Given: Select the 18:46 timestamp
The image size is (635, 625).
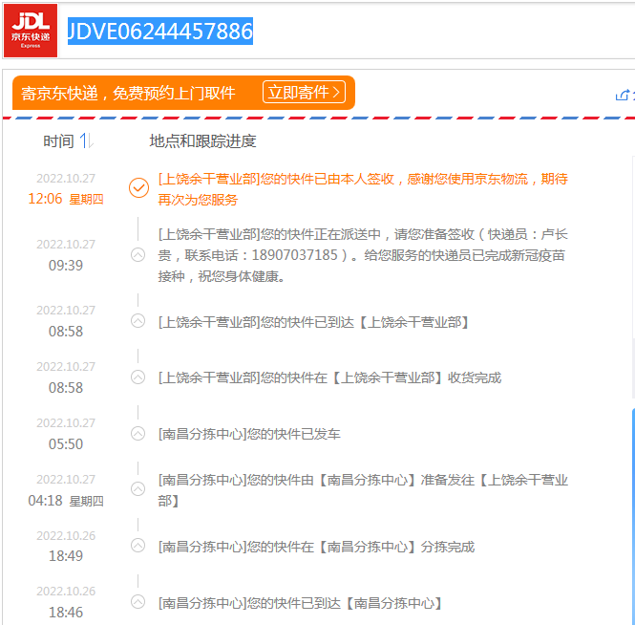Looking at the screenshot, I should [x=66, y=613].
